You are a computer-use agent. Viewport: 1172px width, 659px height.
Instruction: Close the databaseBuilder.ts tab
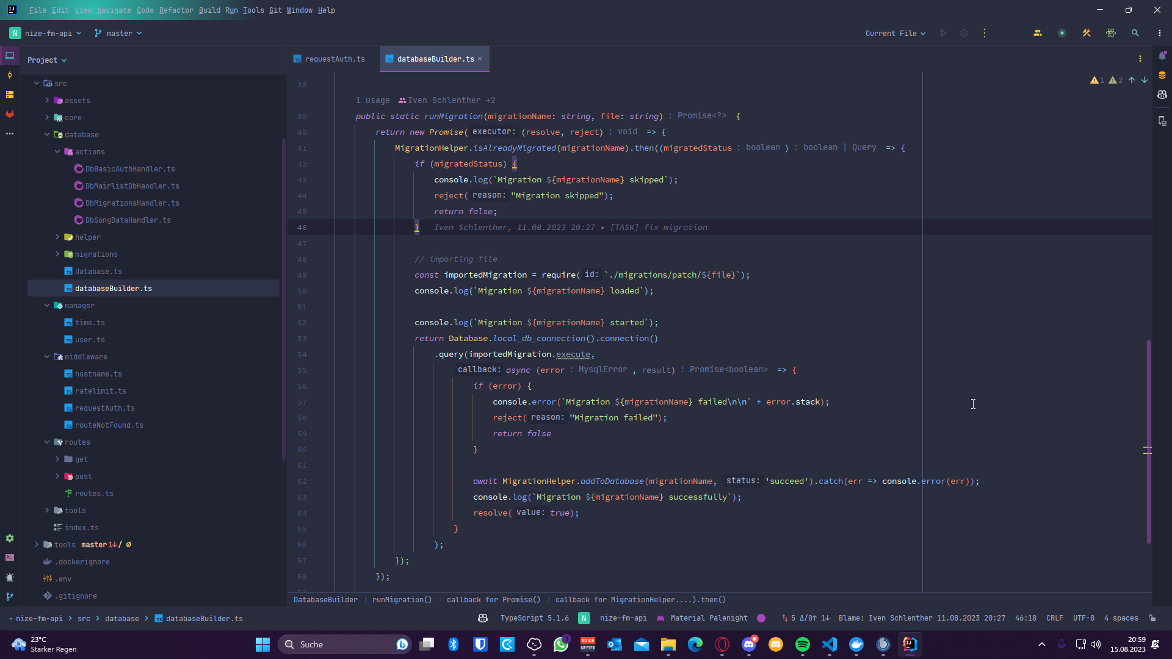(x=480, y=59)
